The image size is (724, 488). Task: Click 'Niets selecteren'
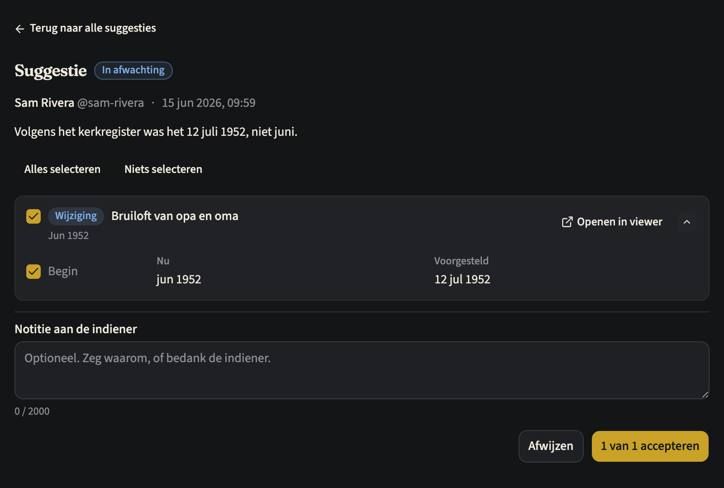click(x=163, y=169)
